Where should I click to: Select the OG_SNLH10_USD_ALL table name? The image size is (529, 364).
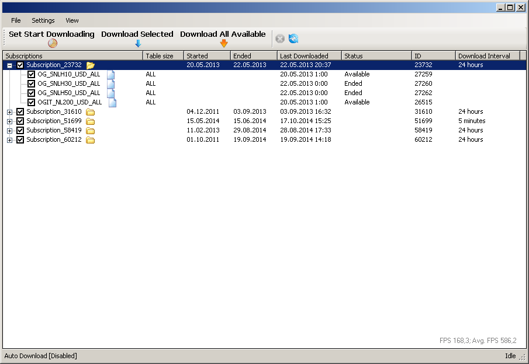pos(69,75)
